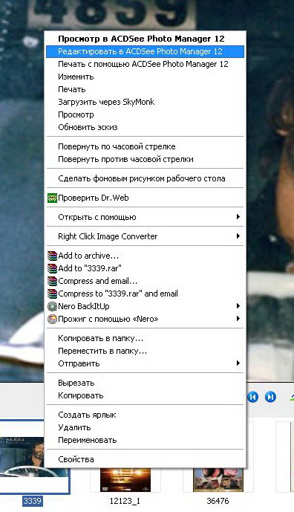The width and height of the screenshot is (294, 512).
Task: Choose Переместить в папку...
Action: click(146, 351)
